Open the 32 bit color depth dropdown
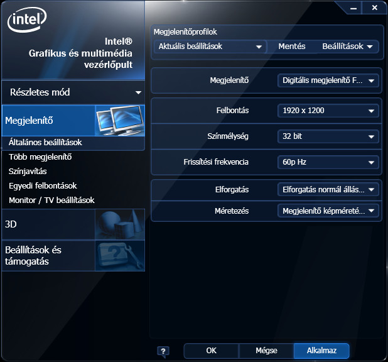Image resolution: width=388 pixels, height=362 pixels. click(x=328, y=136)
